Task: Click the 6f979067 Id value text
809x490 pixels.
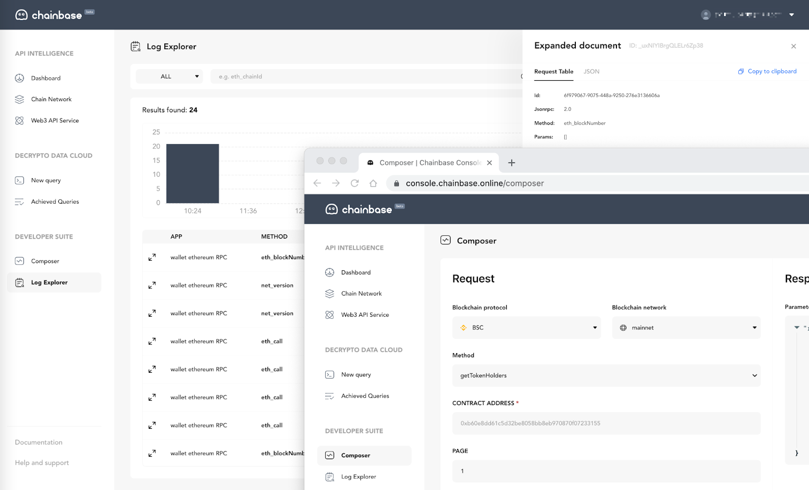Action: pyautogui.click(x=611, y=95)
